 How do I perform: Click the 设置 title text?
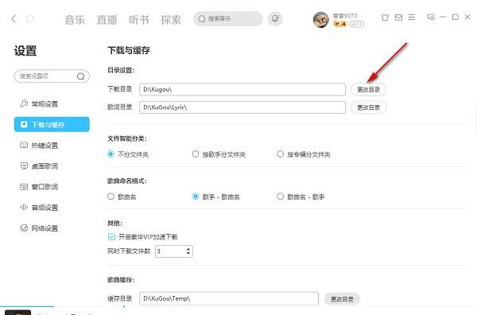[x=25, y=51]
